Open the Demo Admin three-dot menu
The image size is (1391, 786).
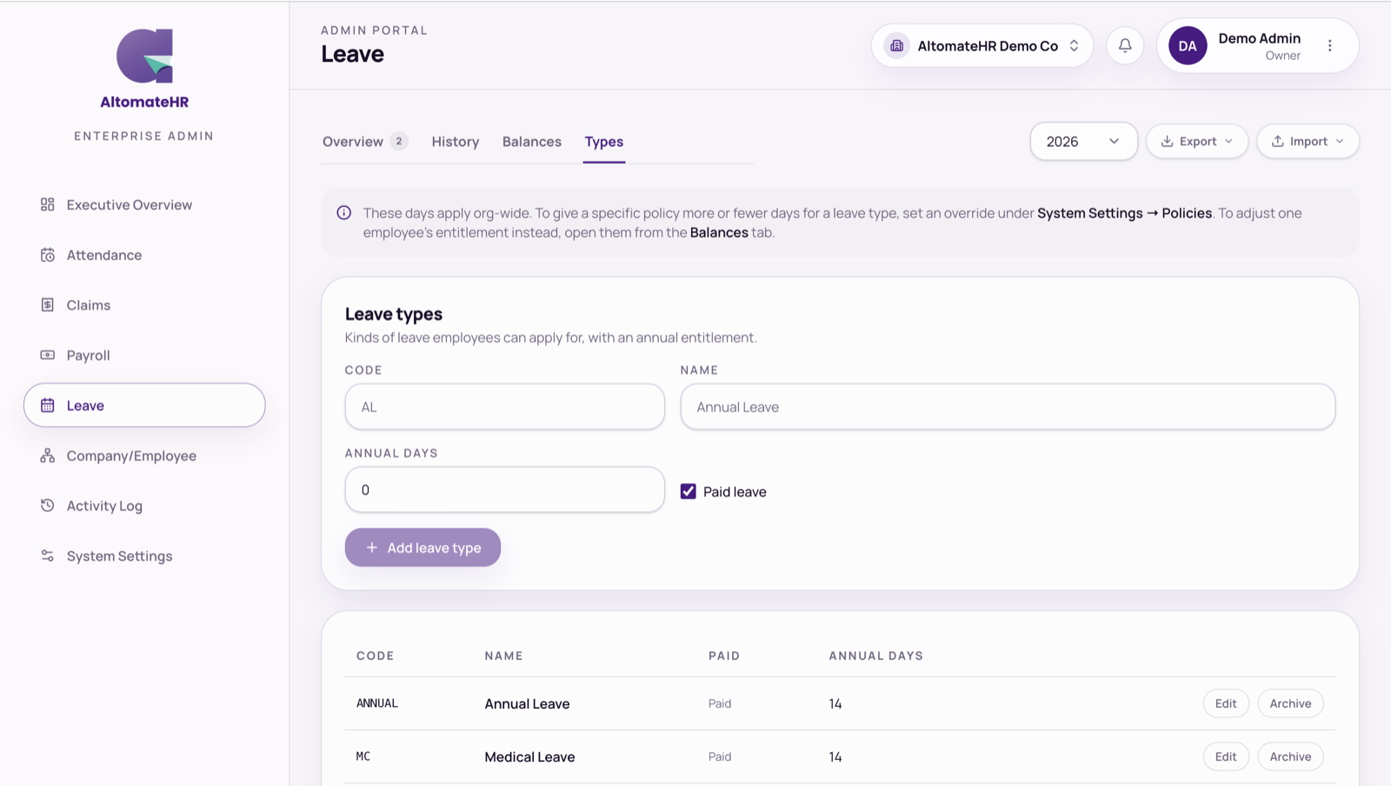pos(1329,45)
